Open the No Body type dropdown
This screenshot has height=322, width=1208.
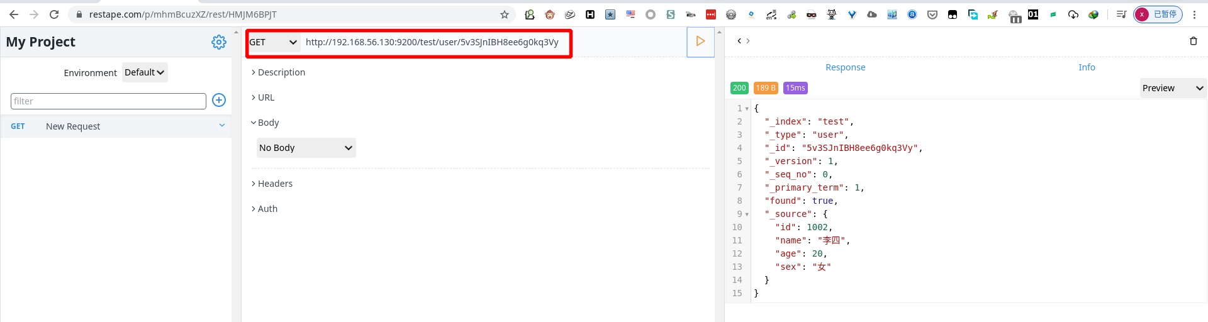306,148
